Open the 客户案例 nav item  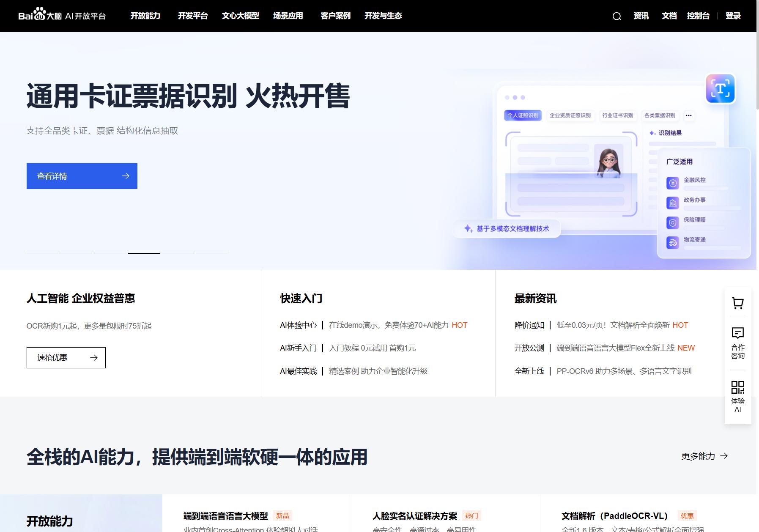[336, 16]
